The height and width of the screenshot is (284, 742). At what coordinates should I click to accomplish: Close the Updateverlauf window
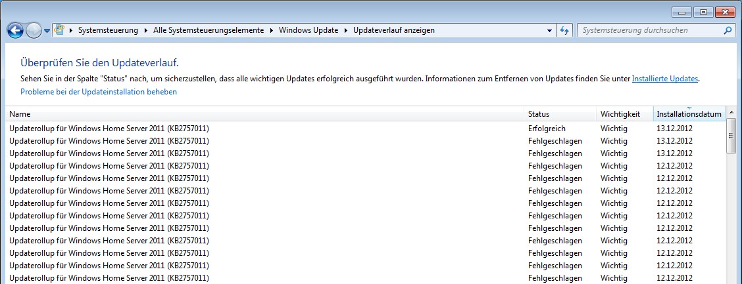(726, 12)
